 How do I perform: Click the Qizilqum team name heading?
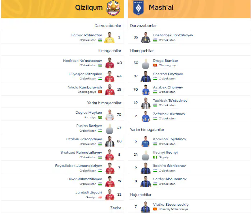point(89,8)
